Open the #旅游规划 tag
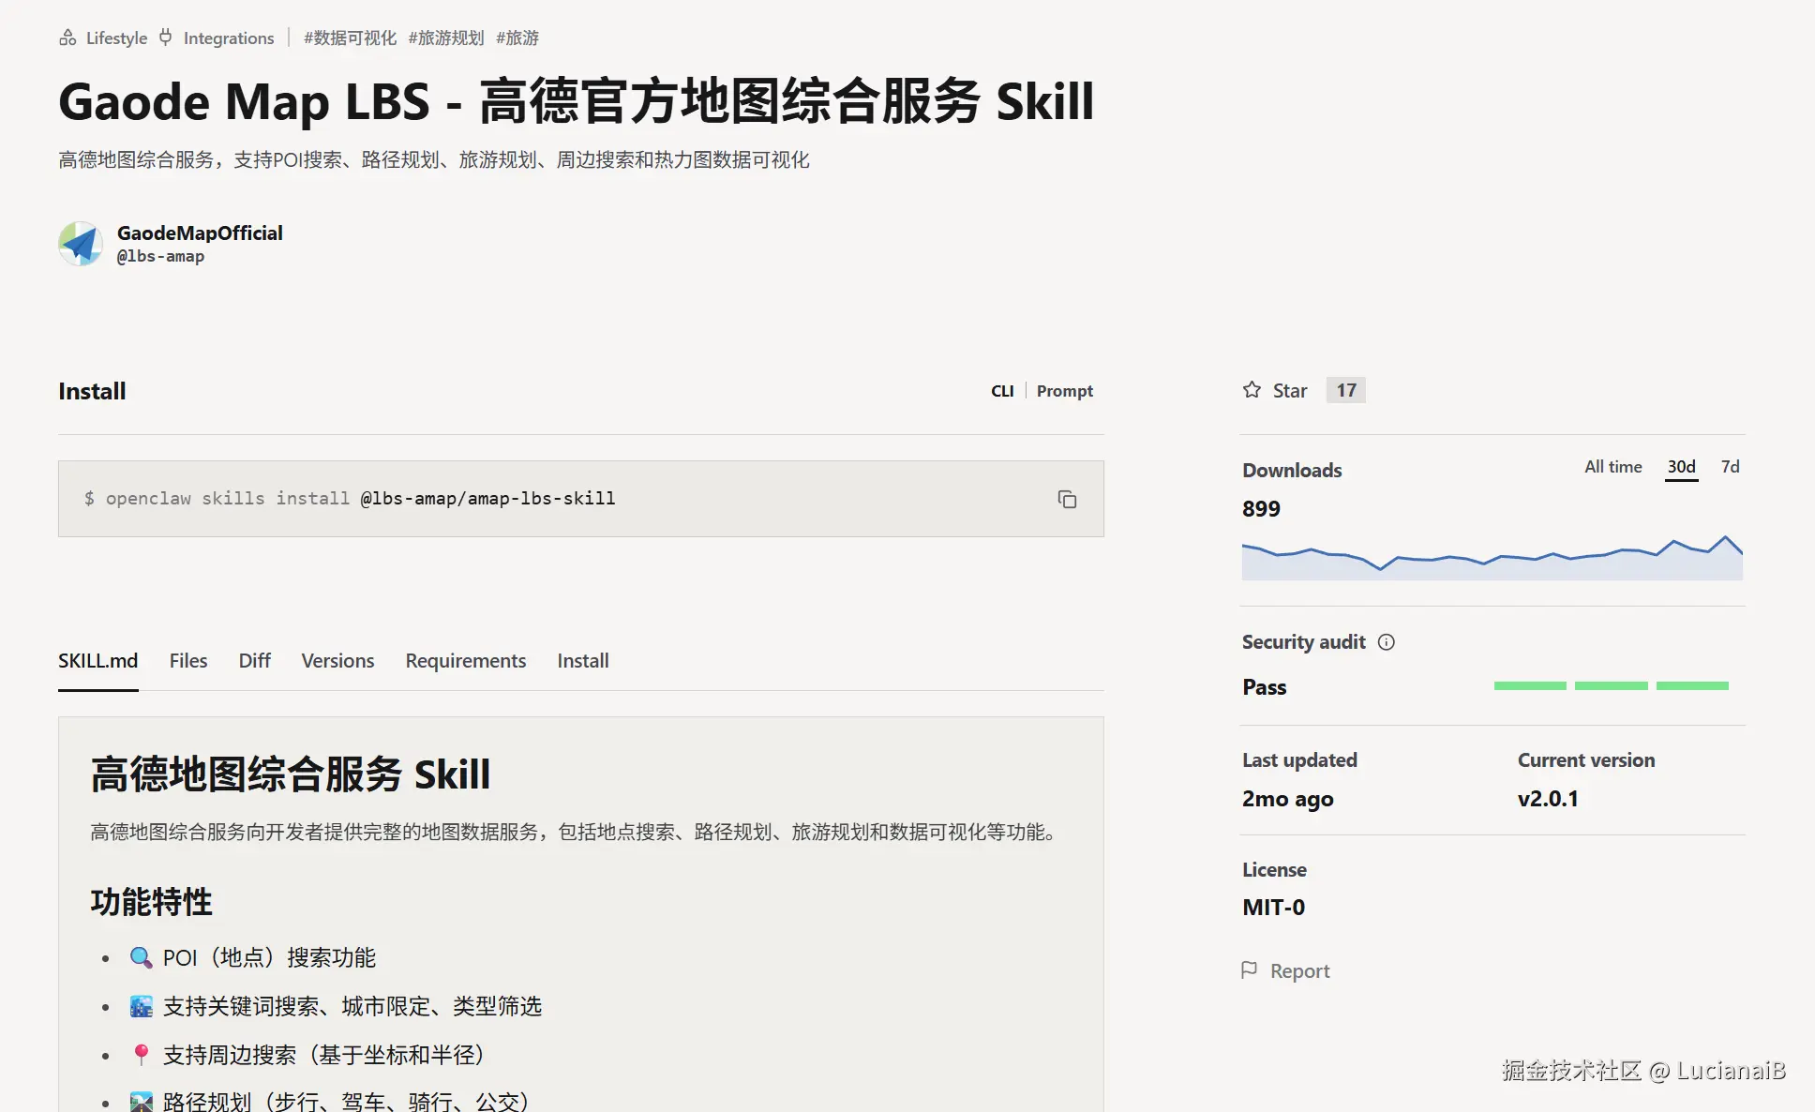Screen dimensions: 1815x1112 coord(446,38)
